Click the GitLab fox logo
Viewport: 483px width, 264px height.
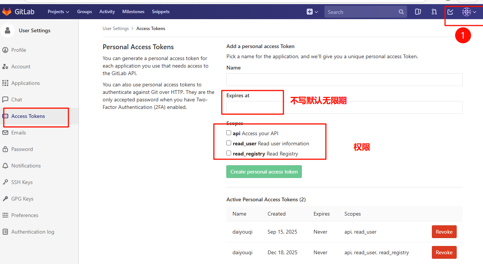pos(7,12)
